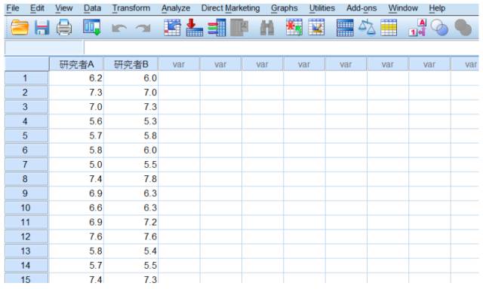Select row header 5
Screen dimensions: 483x289
click(26, 135)
